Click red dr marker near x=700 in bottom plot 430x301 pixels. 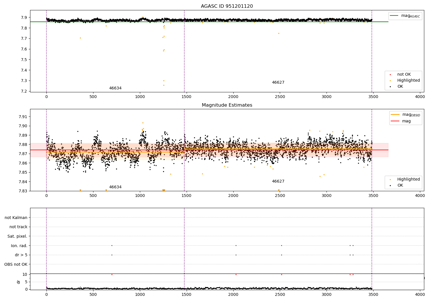point(112,275)
